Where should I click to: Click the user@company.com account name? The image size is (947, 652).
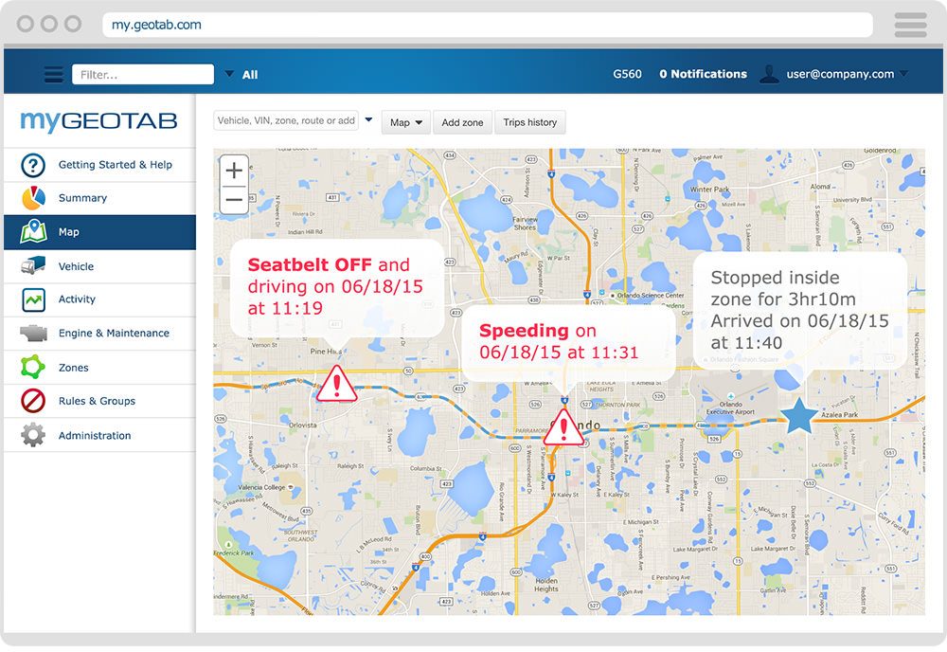pos(840,74)
